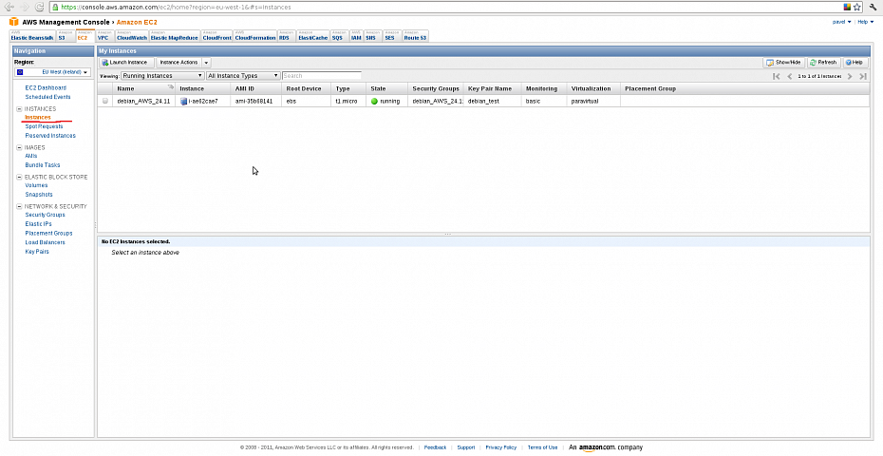Viewport: 883px width, 456px height.
Task: Click the AMI ID column header
Action: click(x=255, y=88)
